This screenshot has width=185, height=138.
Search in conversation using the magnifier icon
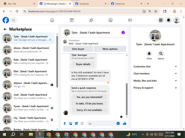coord(161,54)
